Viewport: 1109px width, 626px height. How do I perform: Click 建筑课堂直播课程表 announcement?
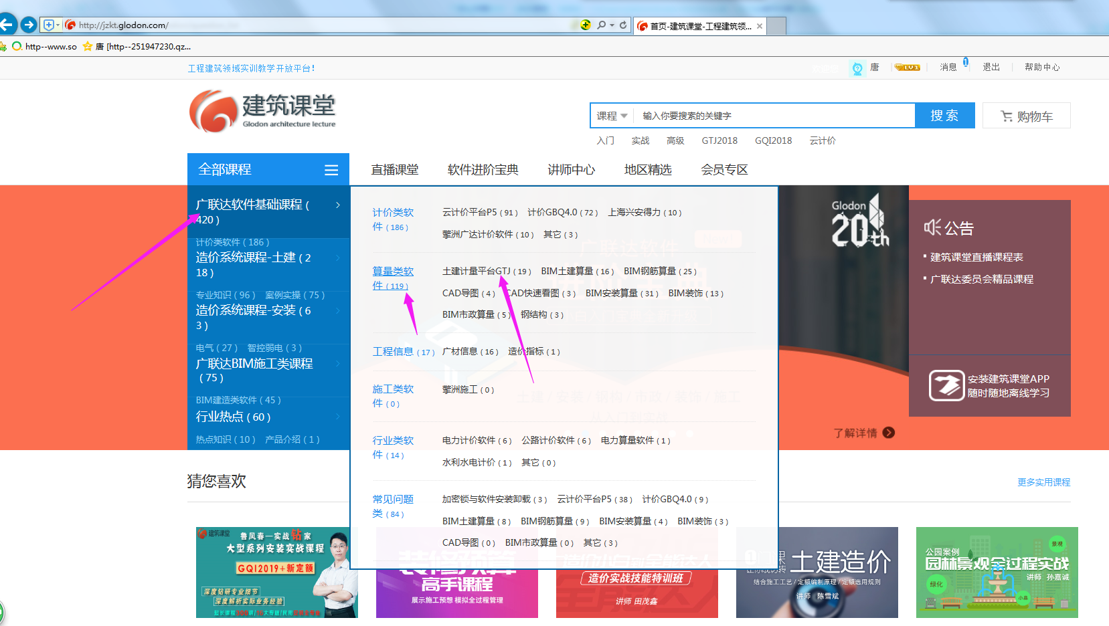976,257
